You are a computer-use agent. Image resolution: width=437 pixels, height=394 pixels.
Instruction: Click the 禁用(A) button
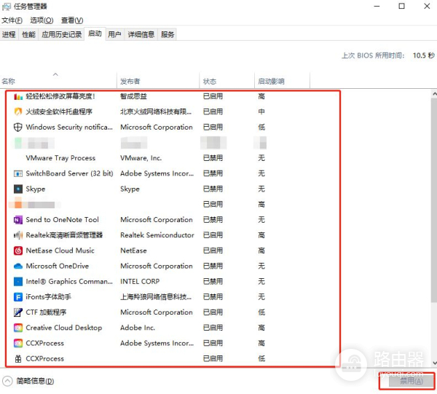(406, 381)
